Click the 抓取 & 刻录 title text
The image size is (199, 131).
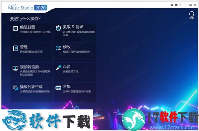coord(73,27)
